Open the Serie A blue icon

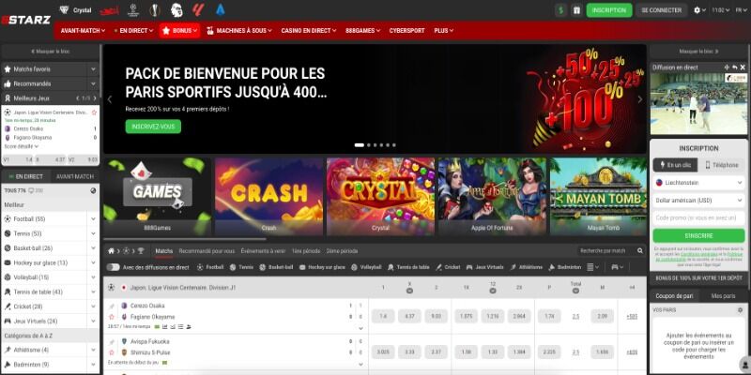(221, 9)
